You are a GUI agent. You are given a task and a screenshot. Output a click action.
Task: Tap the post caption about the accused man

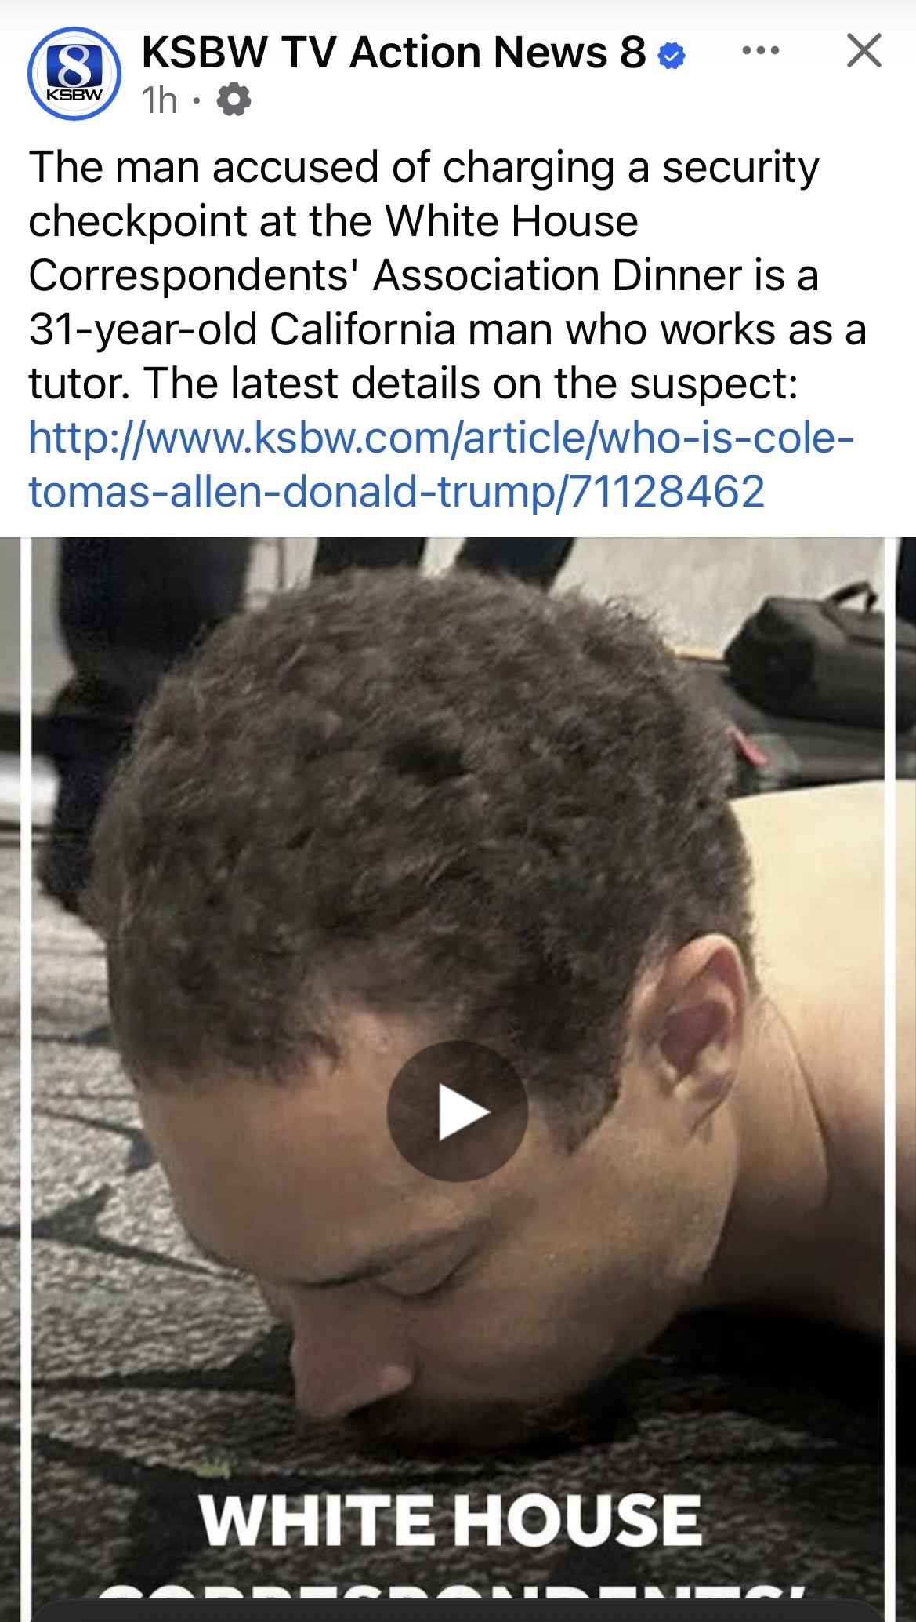click(x=447, y=275)
